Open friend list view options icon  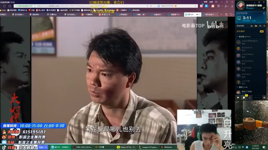(260, 26)
